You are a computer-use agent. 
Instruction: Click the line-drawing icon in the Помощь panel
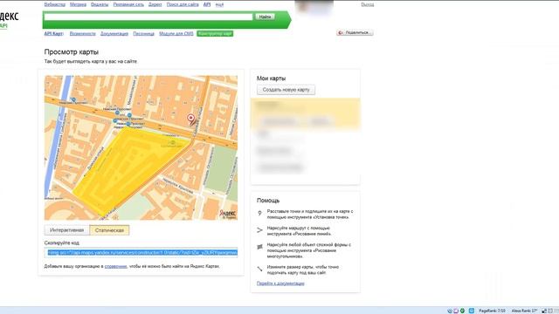point(259,230)
